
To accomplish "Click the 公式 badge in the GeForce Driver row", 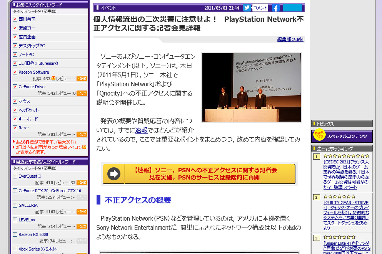I will (x=82, y=93).
